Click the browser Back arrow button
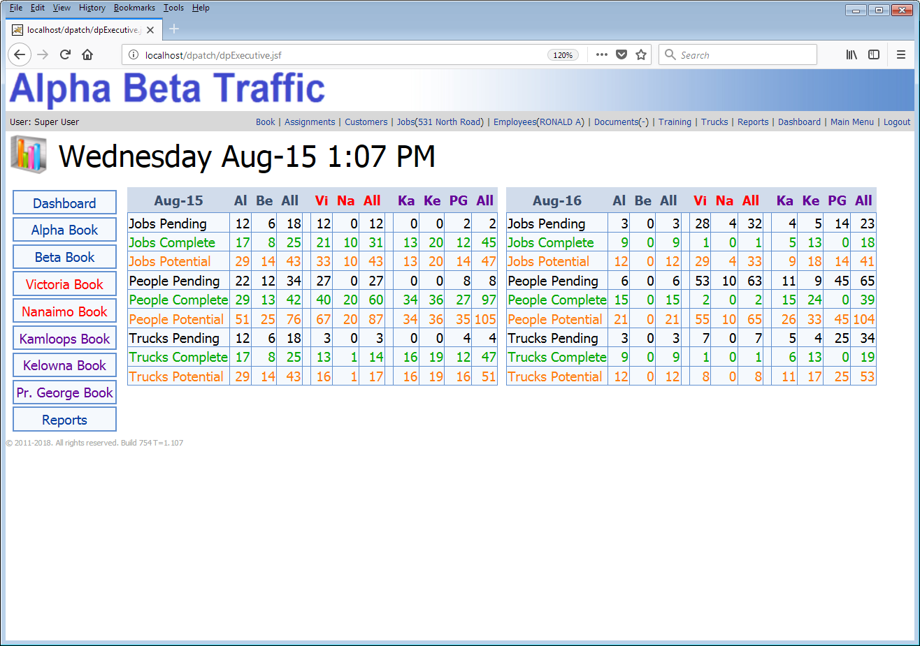Screen dimensions: 920x646 [x=20, y=54]
